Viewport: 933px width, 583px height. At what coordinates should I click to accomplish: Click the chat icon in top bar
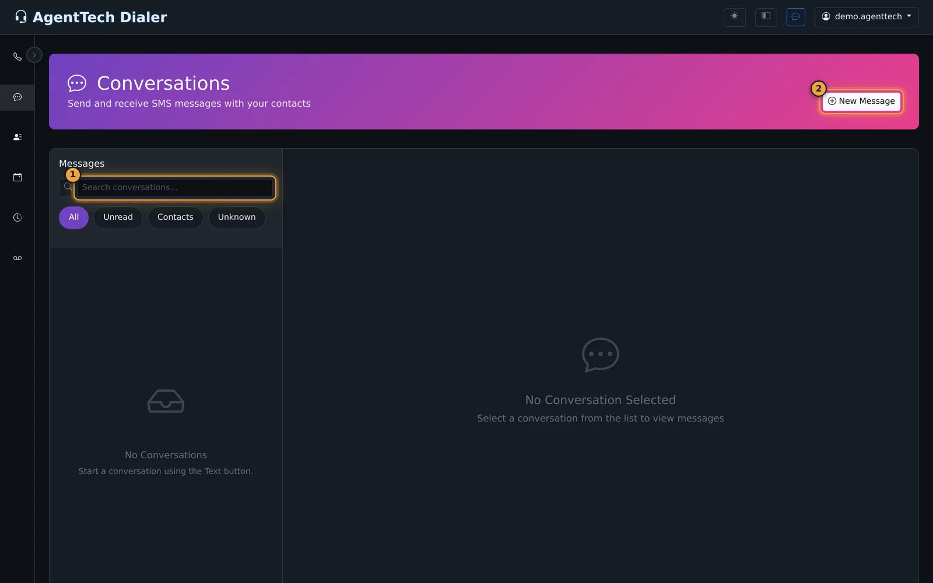pos(795,17)
